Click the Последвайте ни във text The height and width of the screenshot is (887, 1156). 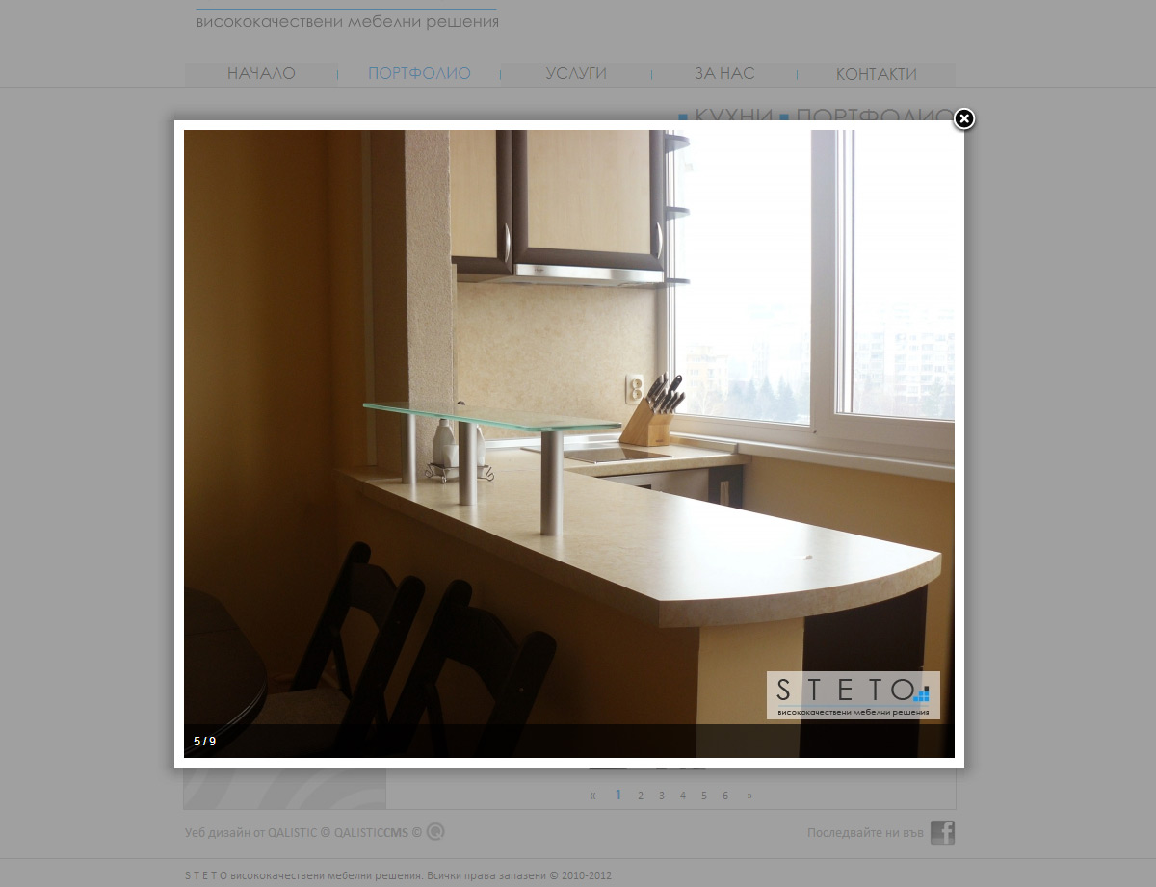[866, 833]
